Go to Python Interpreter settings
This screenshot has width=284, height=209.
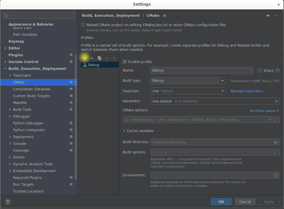tap(29, 130)
